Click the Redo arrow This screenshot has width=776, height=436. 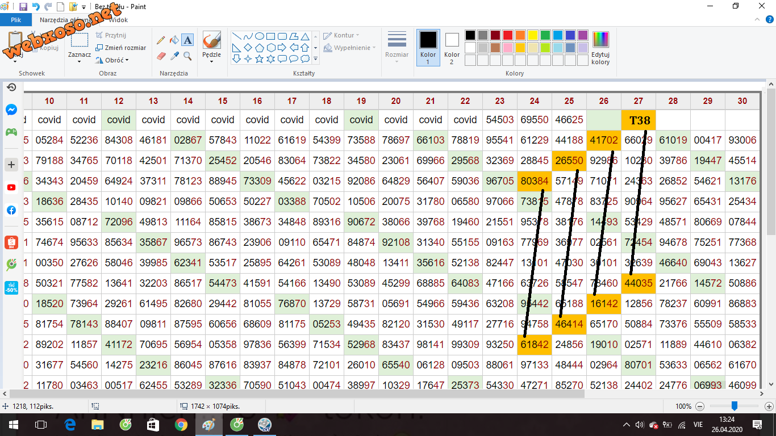[48, 7]
